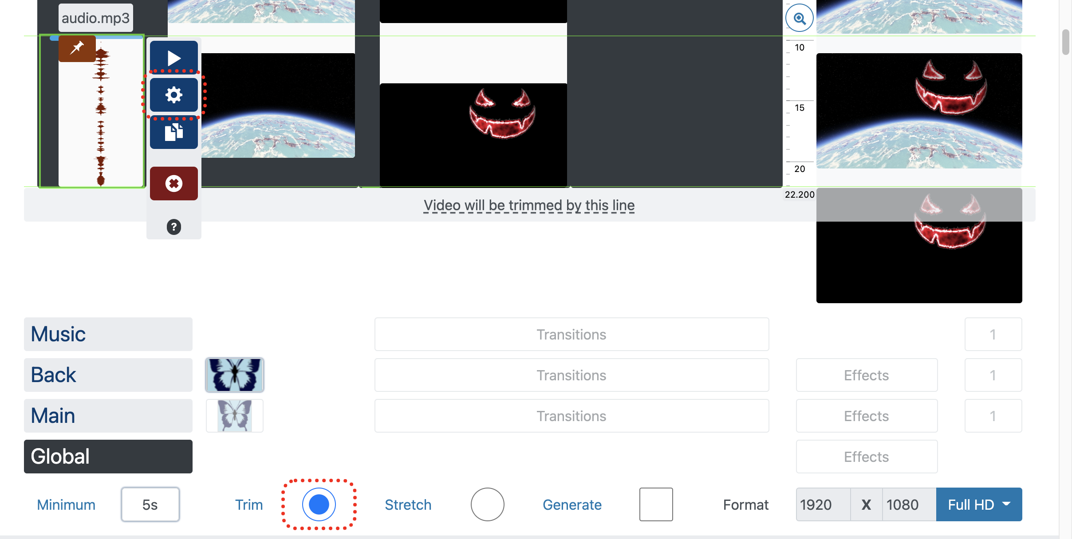Click the help question mark icon
The height and width of the screenshot is (539, 1072).
tap(173, 226)
